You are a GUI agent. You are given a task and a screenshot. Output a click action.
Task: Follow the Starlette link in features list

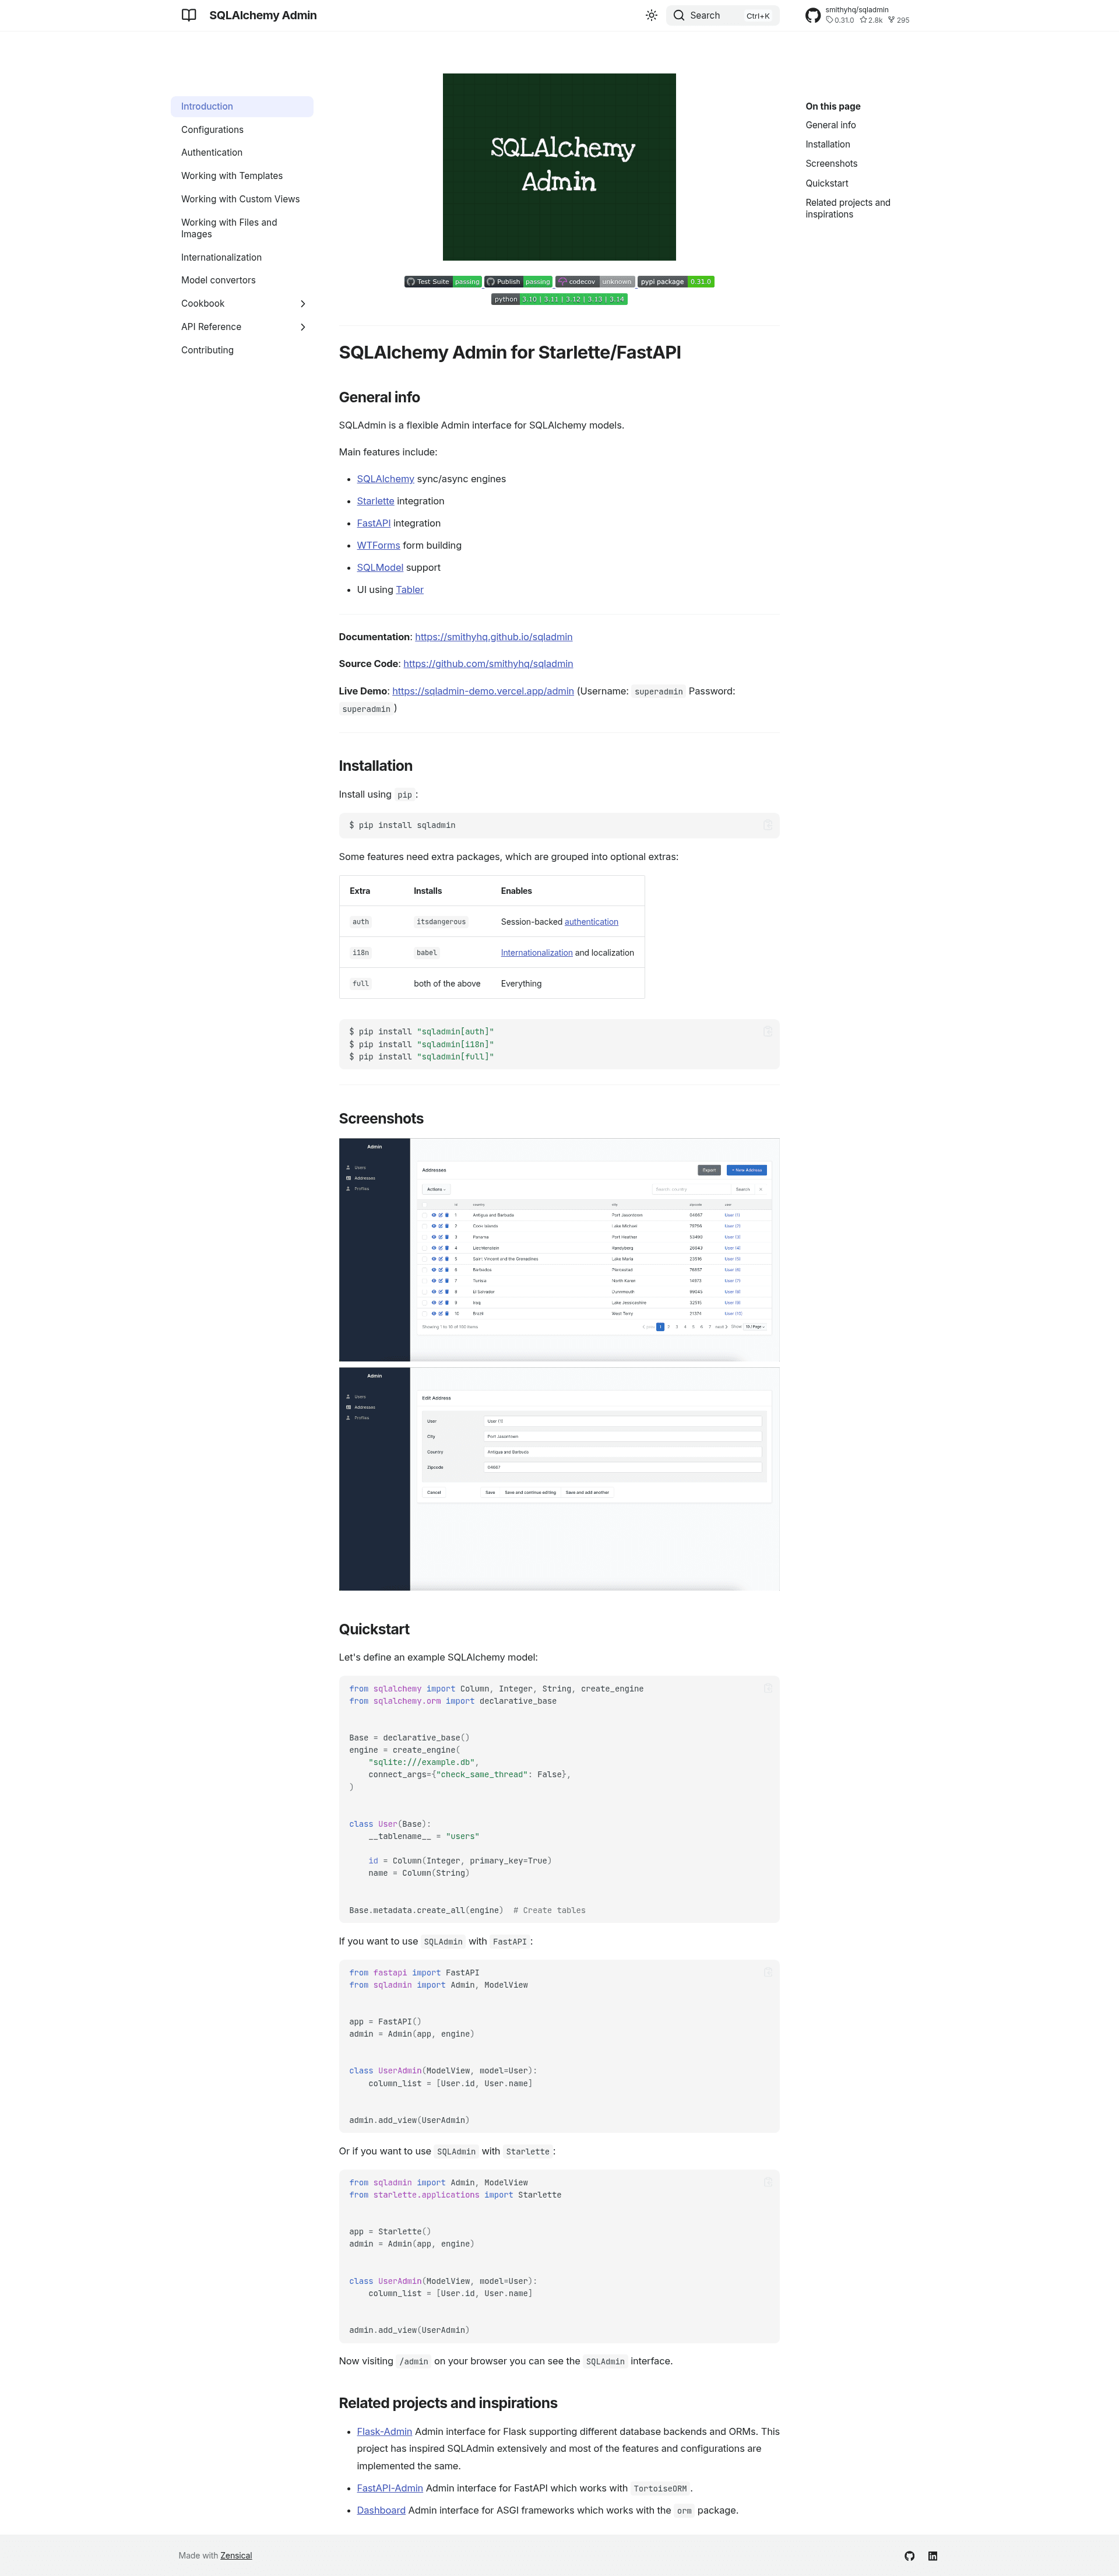[x=375, y=501]
